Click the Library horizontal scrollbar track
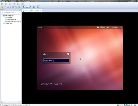 pyautogui.click(x=11, y=102)
